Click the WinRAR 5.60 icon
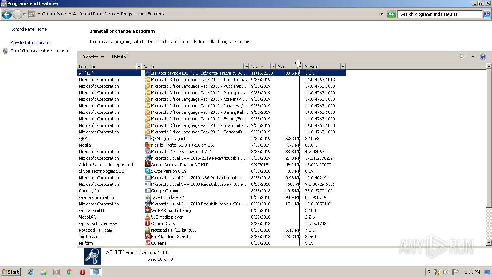 click(147, 210)
